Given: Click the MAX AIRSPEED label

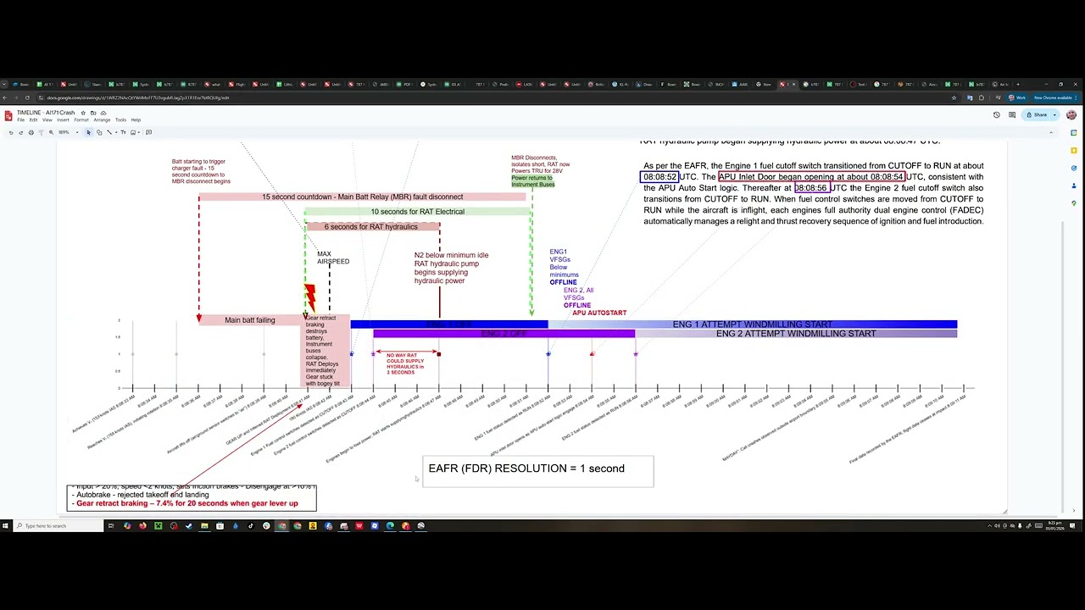Looking at the screenshot, I should pyautogui.click(x=333, y=258).
